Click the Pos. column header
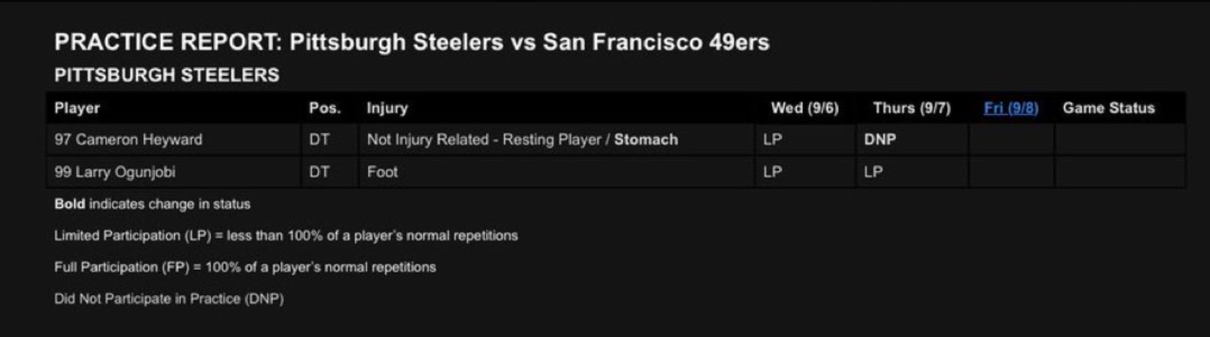This screenshot has width=1210, height=337. (x=324, y=108)
